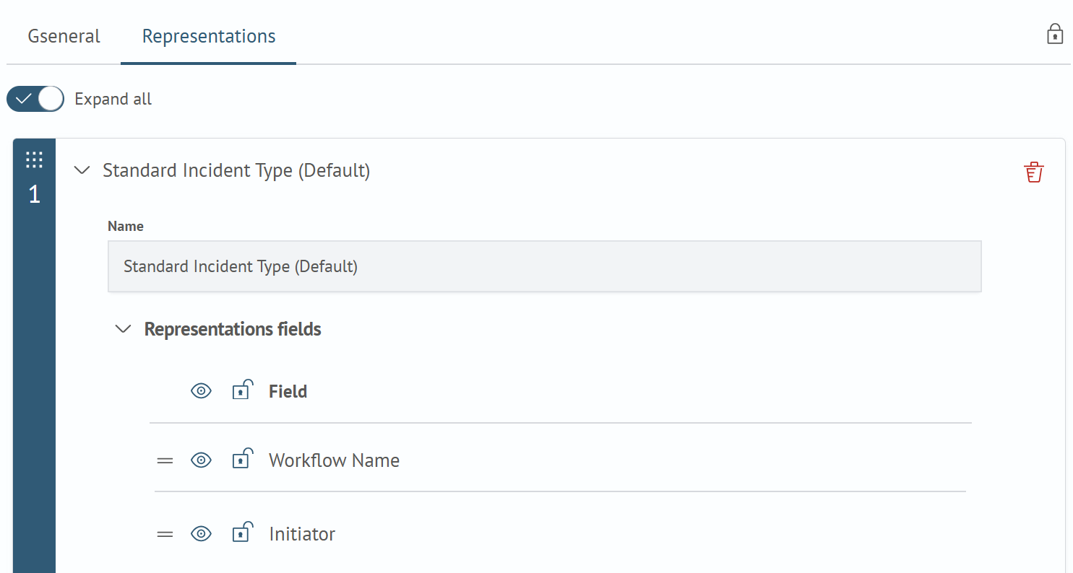
Task: Click the number 1 on the sidebar
Action: [x=34, y=194]
